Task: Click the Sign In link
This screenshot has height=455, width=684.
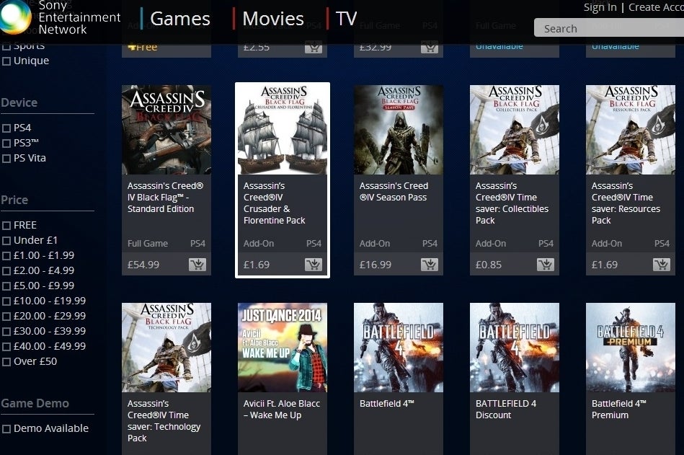Action: [x=600, y=7]
